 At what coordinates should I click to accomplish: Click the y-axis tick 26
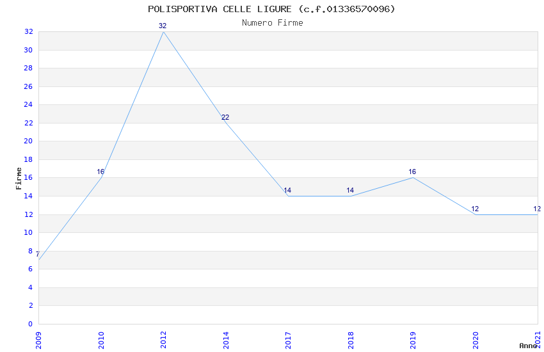click(28, 86)
